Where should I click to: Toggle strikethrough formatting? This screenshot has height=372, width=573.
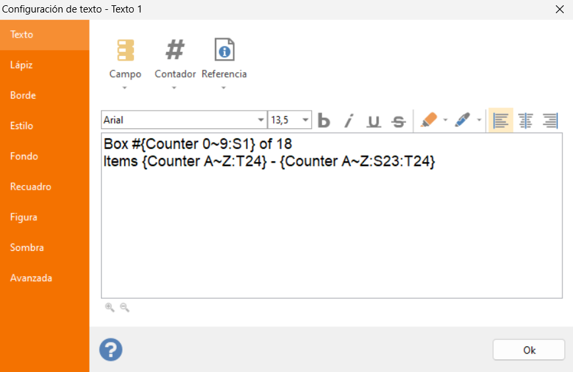[x=398, y=121]
